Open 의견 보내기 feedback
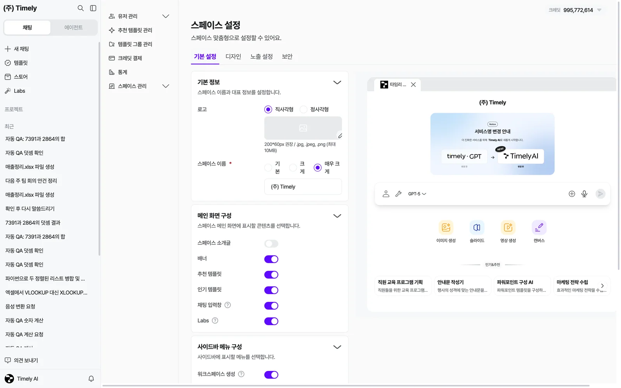Image resolution: width=621 pixels, height=388 pixels. (x=21, y=360)
